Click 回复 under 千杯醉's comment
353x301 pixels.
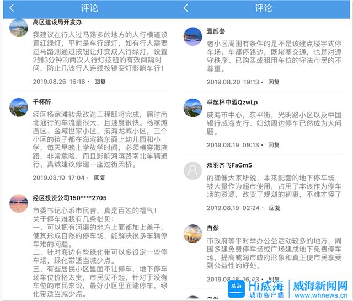(100, 178)
